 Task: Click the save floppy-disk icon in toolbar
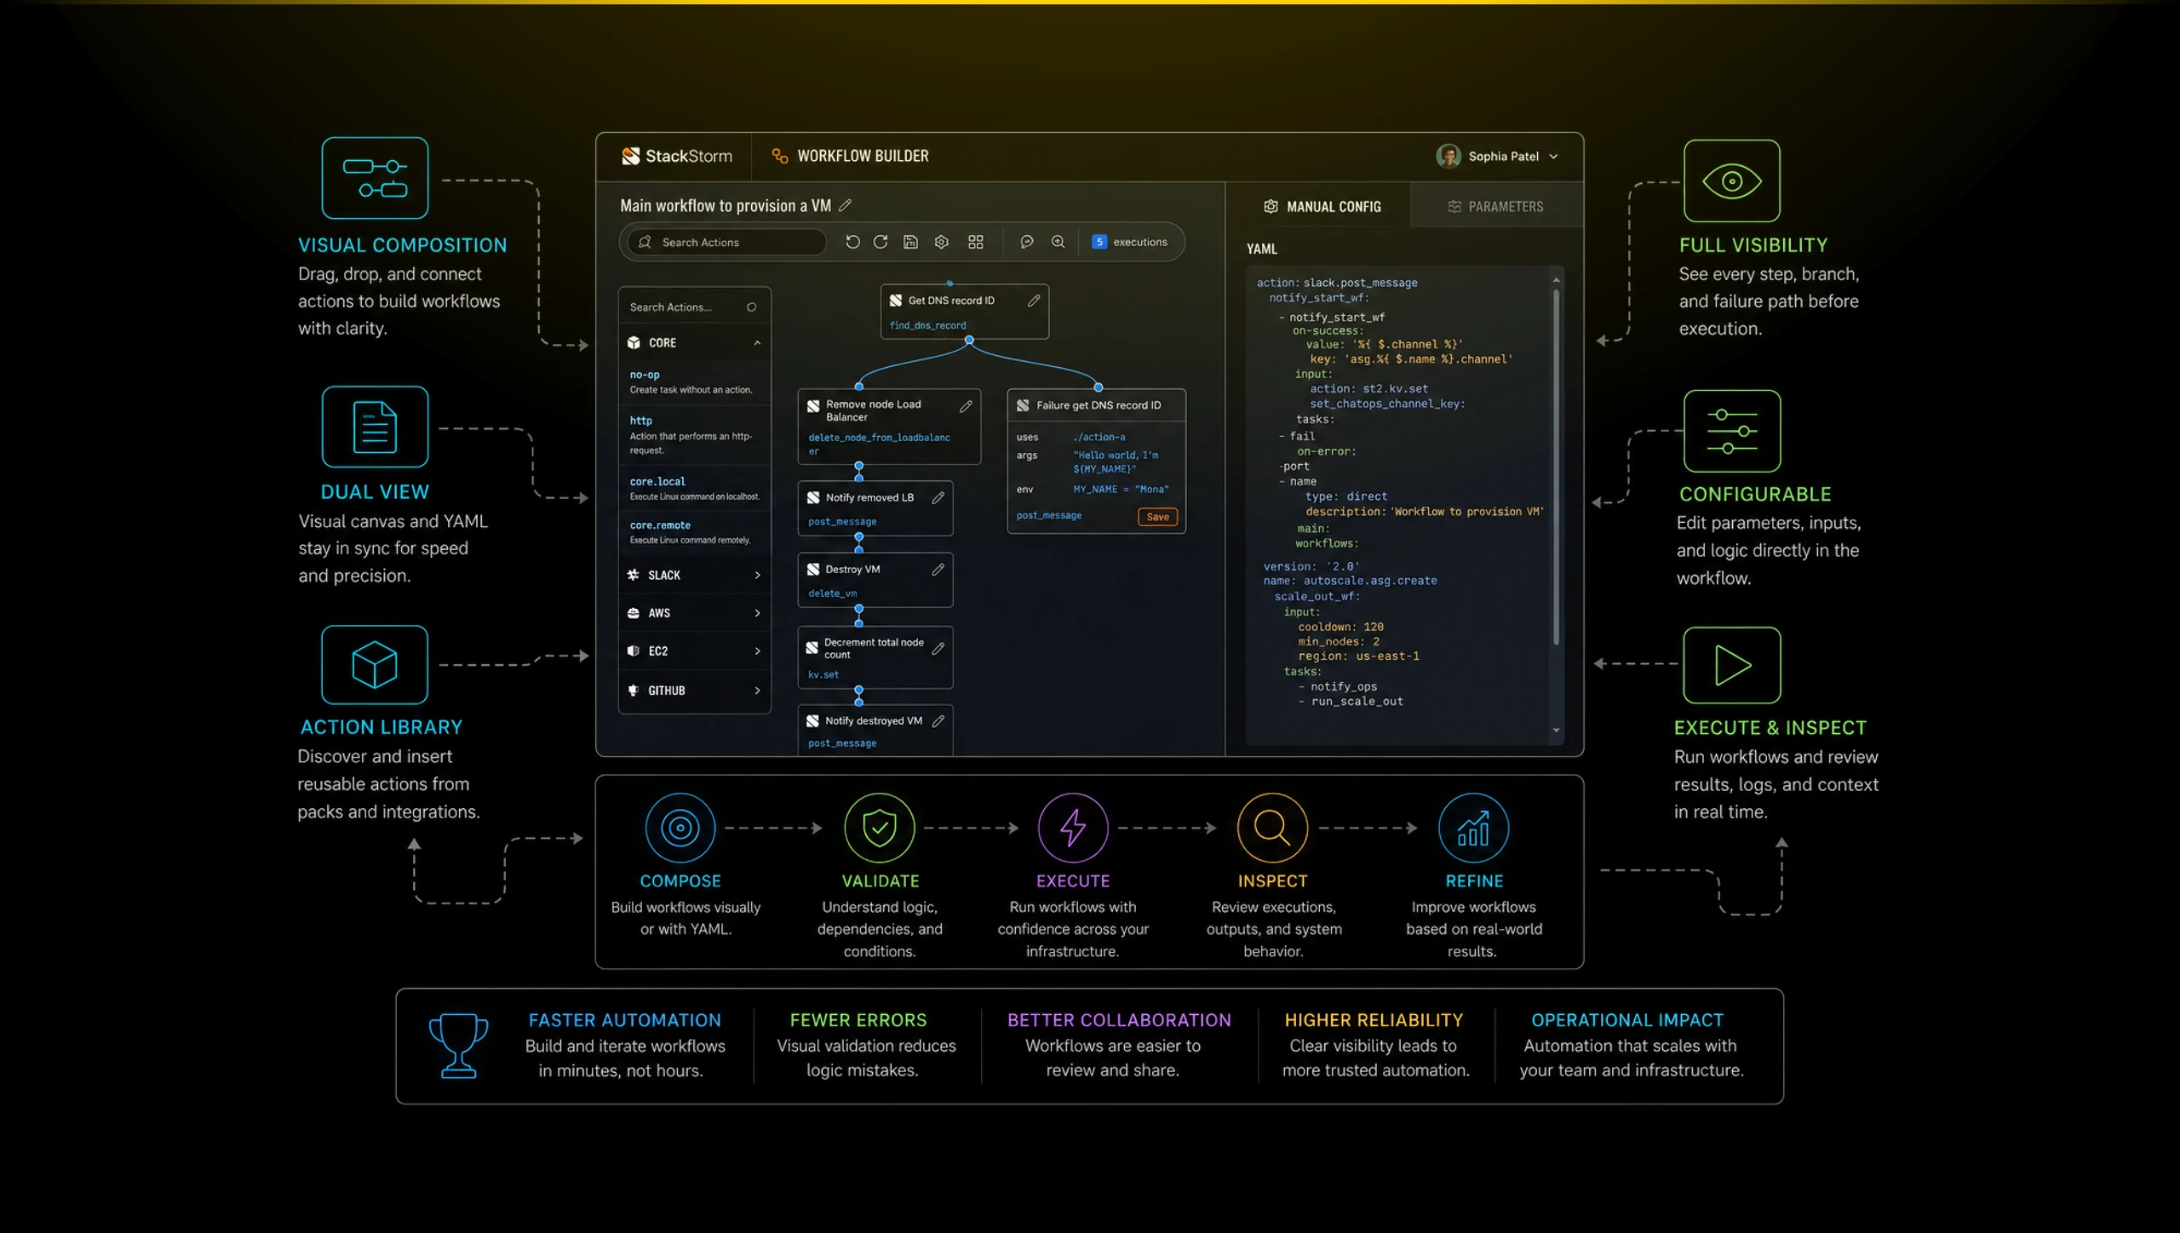pyautogui.click(x=910, y=242)
